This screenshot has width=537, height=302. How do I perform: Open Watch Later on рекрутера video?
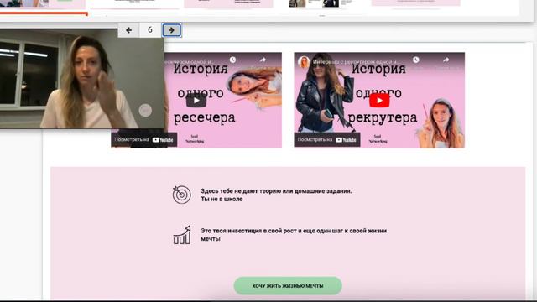pos(416,60)
